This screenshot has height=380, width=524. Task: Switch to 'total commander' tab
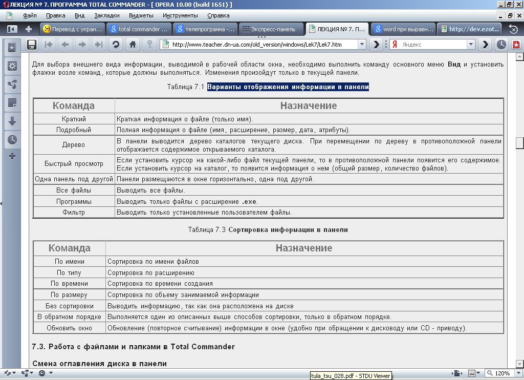tap(139, 29)
